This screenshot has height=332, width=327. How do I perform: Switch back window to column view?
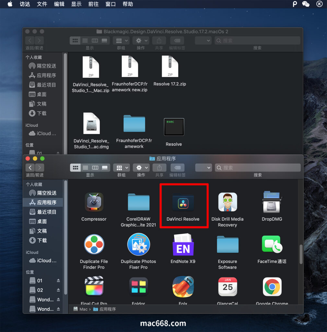click(95, 41)
